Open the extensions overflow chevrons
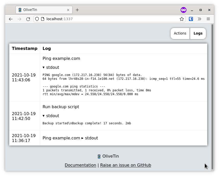Viewport: 219px width, 176px height. coord(199,19)
